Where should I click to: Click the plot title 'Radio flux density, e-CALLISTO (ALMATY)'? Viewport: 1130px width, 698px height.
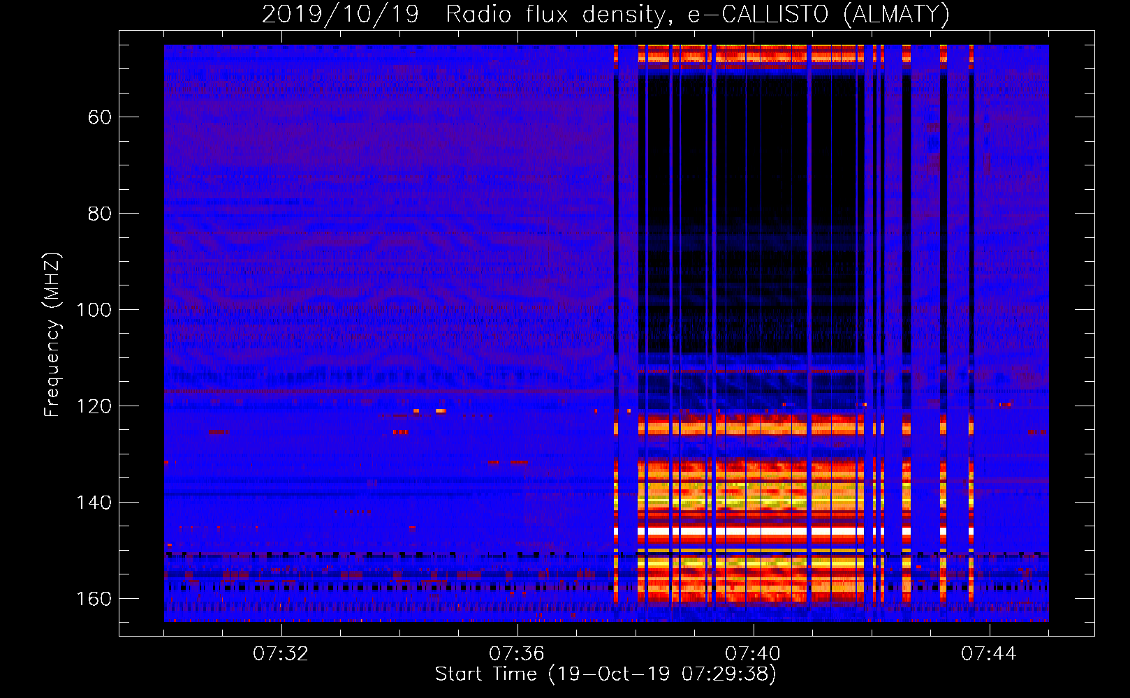[x=698, y=14]
